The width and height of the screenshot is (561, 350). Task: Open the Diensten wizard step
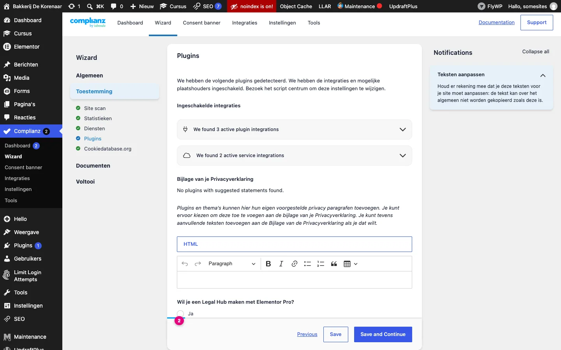click(94, 129)
